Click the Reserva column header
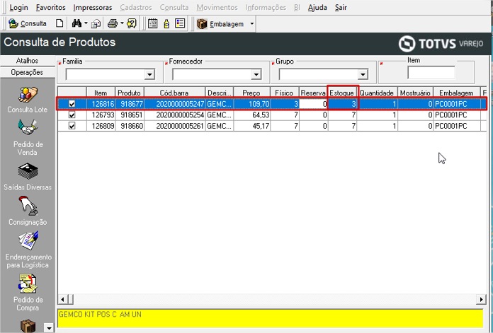This screenshot has width=493, height=333. pyautogui.click(x=313, y=93)
